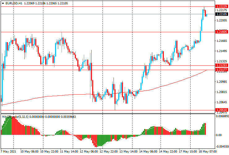Click the 10 May 22:00 time label

pos(50,152)
